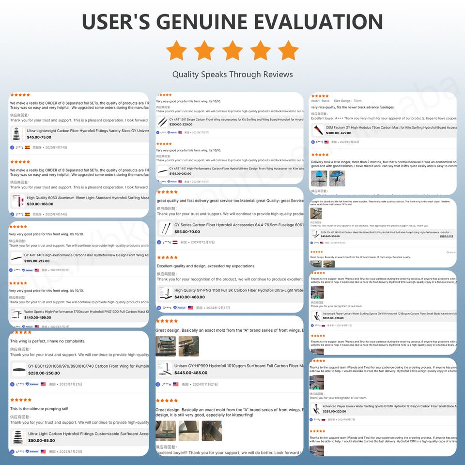This screenshot has width=465, height=465.
Task: Click the US flag below the $230.00-250.00 product
Action: point(43,384)
